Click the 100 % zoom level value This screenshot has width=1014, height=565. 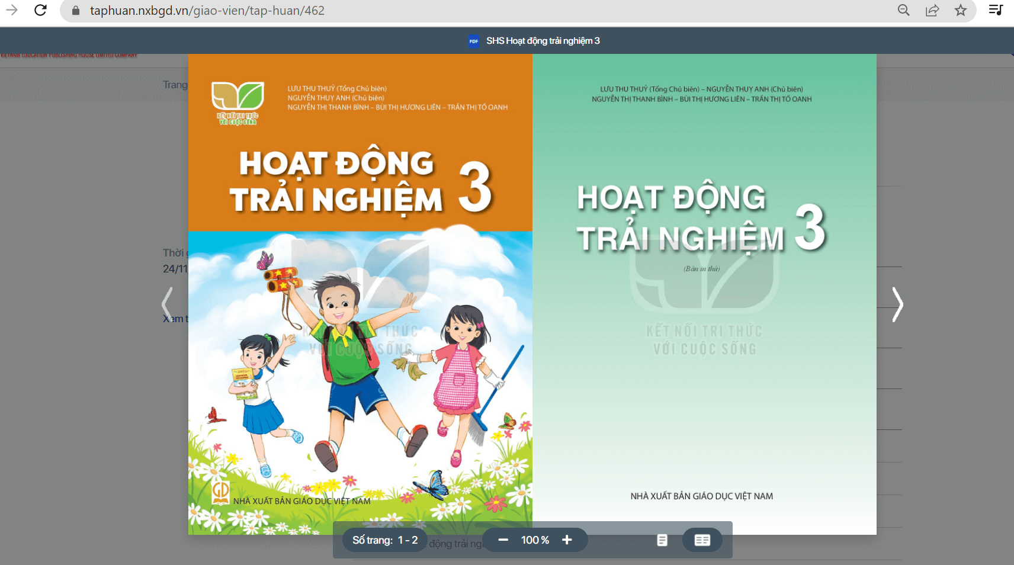[535, 540]
